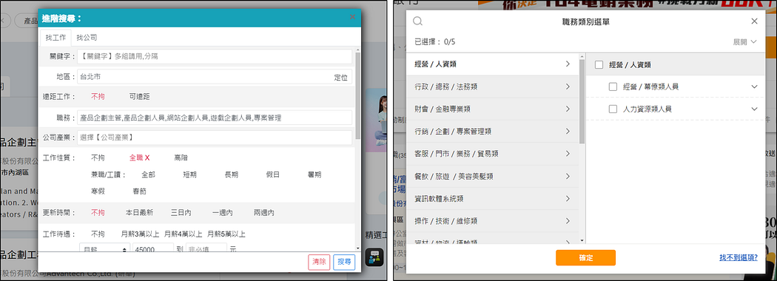Screen dimensions: 777x281
Task: Select 春節 part-time option
Action: [x=139, y=192]
